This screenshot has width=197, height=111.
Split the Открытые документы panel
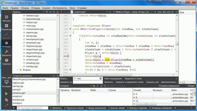(54, 76)
